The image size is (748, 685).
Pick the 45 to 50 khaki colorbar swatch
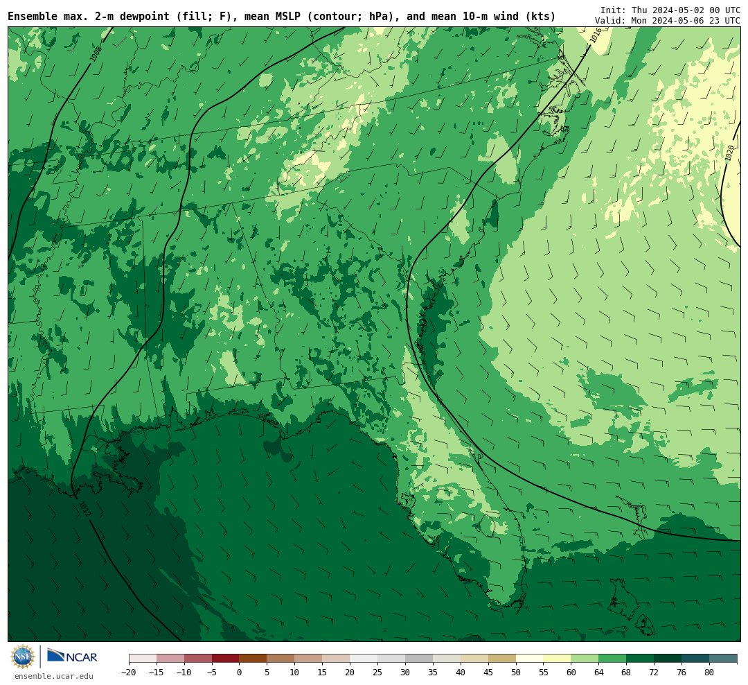(502, 659)
